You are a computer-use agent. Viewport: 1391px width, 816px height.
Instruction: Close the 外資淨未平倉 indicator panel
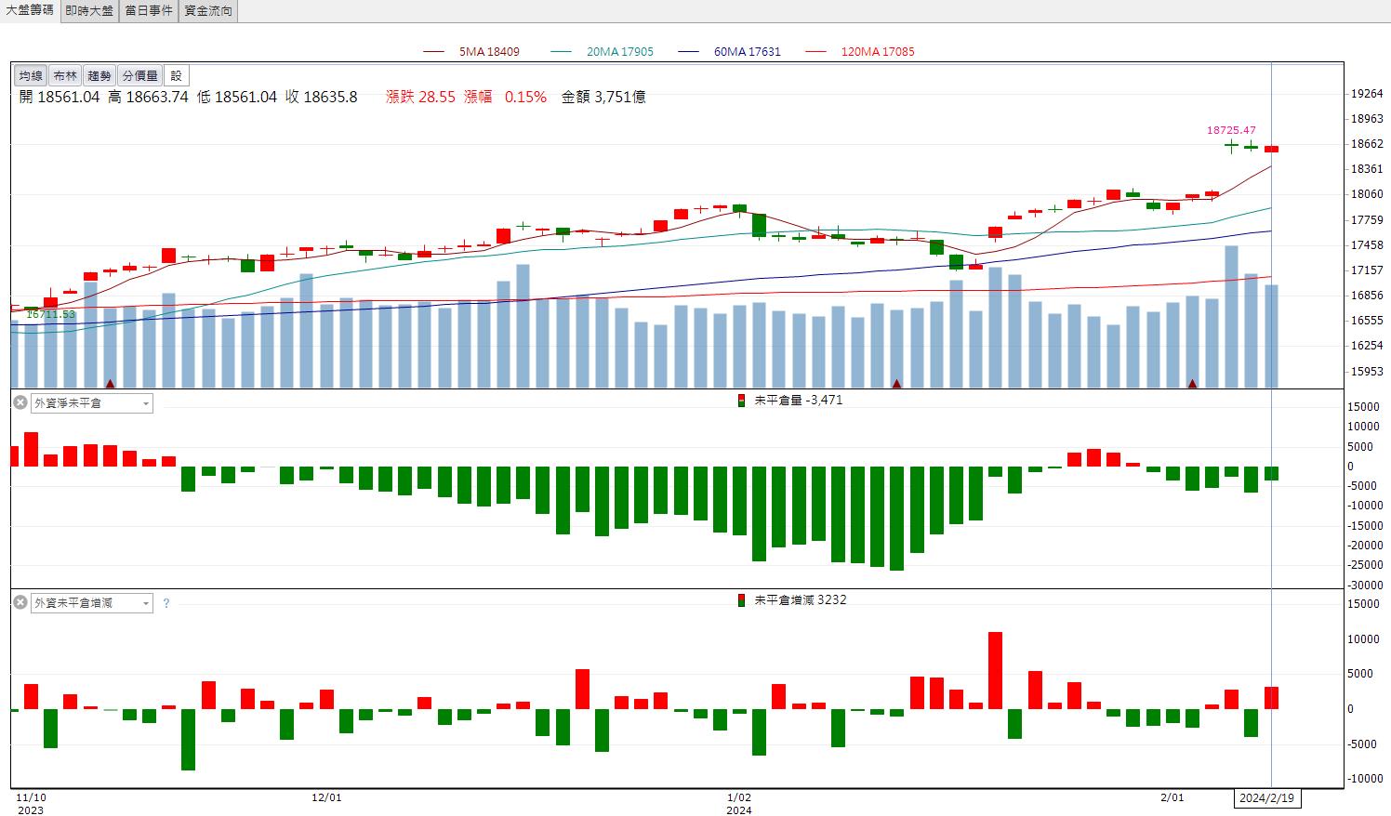click(20, 402)
